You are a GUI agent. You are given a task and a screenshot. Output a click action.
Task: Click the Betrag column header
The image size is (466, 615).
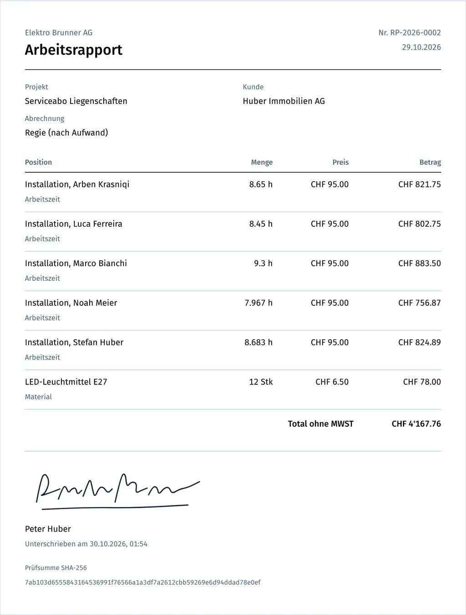click(x=430, y=162)
